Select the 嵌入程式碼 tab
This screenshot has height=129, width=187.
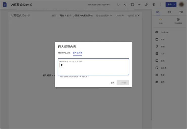coord(77,53)
